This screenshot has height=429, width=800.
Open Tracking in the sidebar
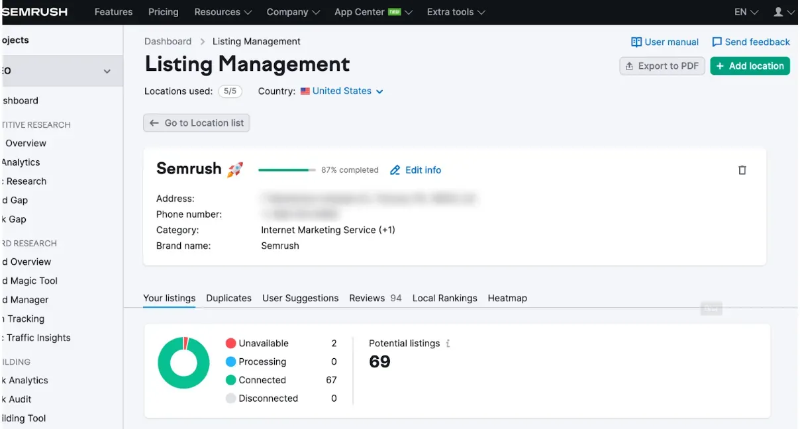[24, 318]
